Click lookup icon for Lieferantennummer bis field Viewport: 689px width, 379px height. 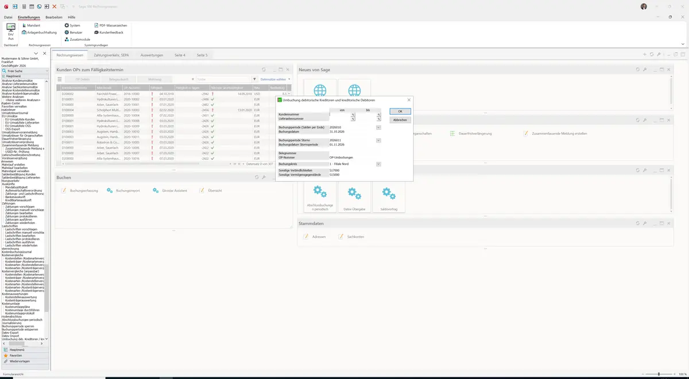coord(379,119)
